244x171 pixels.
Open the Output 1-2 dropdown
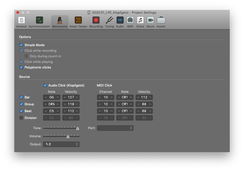tap(61, 144)
